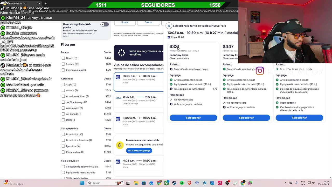The image size is (332, 187).
Task: Open Brave browser from taskbar
Action: pyautogui.click(x=189, y=183)
